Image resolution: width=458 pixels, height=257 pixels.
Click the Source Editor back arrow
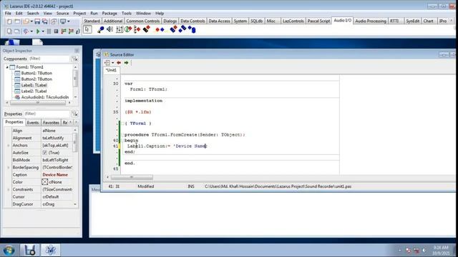pos(119,63)
